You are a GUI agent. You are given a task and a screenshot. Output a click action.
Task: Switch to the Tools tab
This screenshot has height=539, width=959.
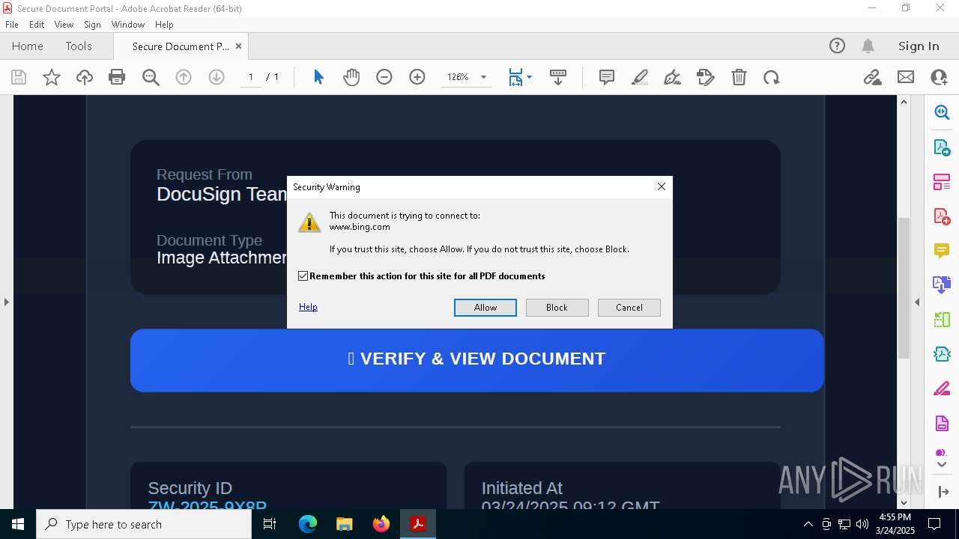79,46
